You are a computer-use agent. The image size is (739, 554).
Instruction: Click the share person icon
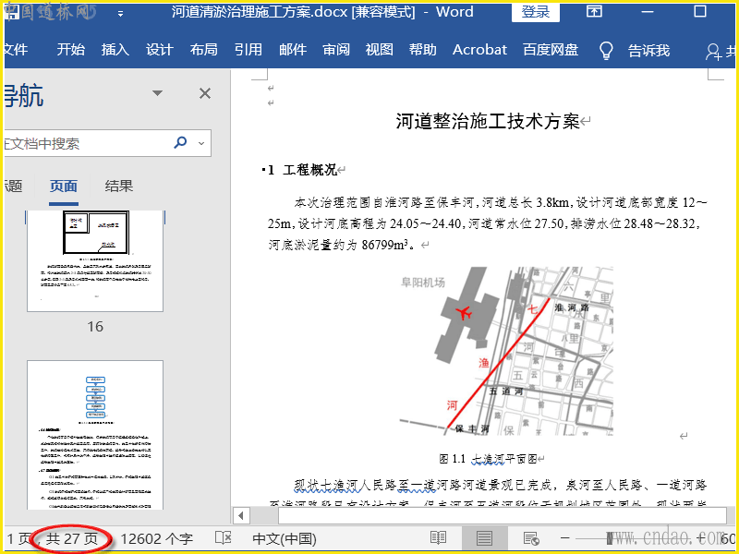point(714,51)
